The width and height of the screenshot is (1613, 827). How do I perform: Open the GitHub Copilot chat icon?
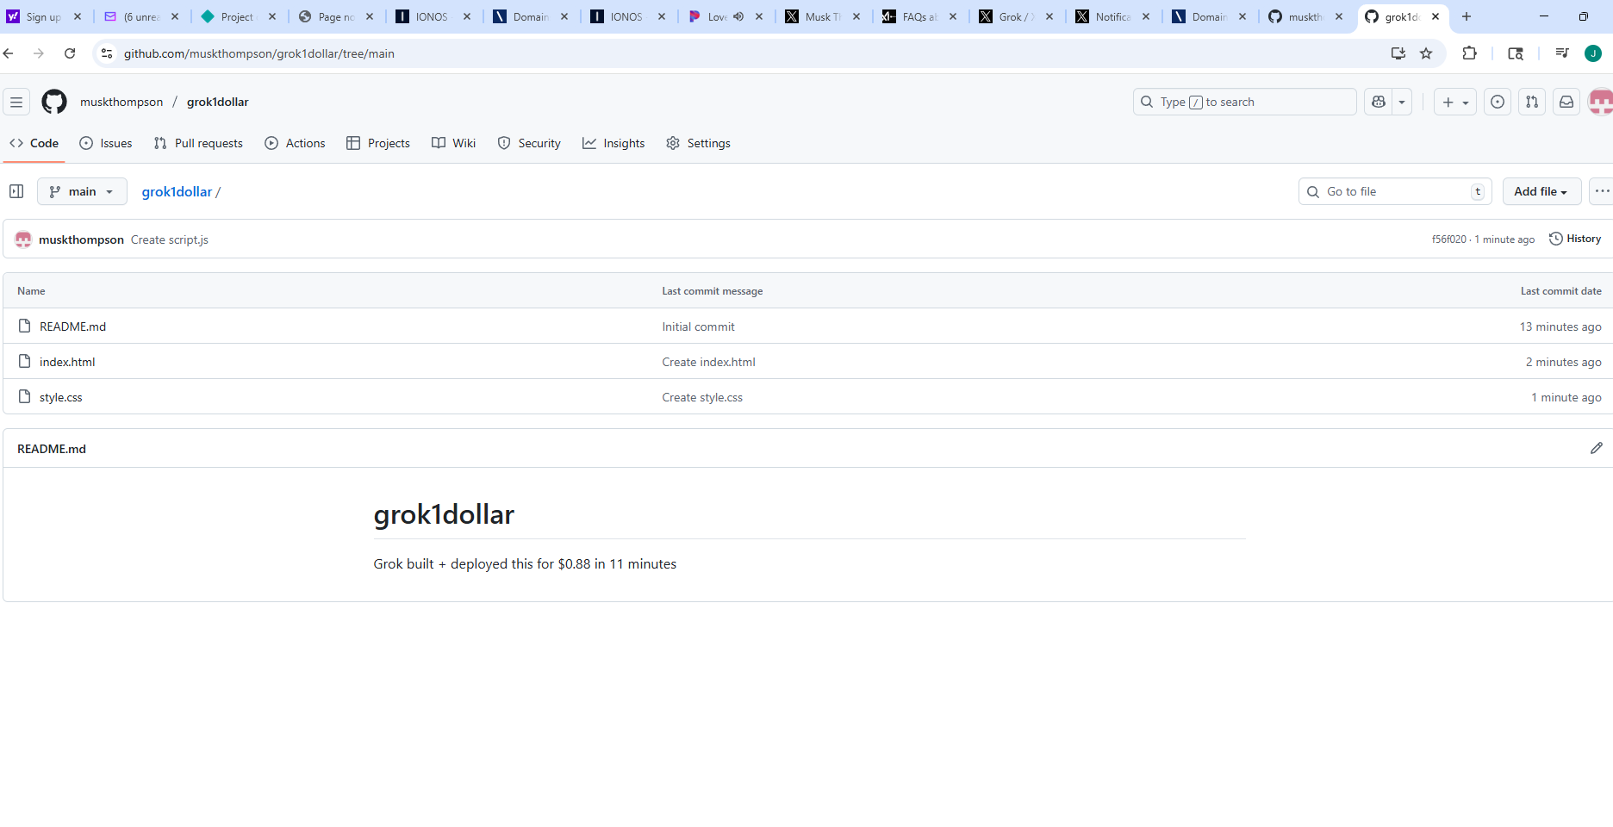pyautogui.click(x=1377, y=102)
